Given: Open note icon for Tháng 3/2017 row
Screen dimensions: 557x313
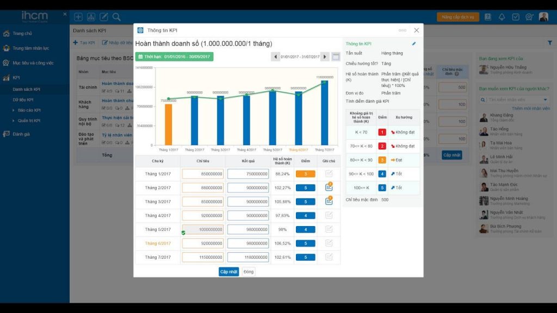Looking at the screenshot, I should pos(329,201).
